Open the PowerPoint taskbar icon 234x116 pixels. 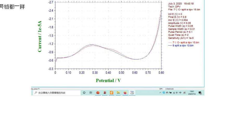pyautogui.click(x=98, y=93)
